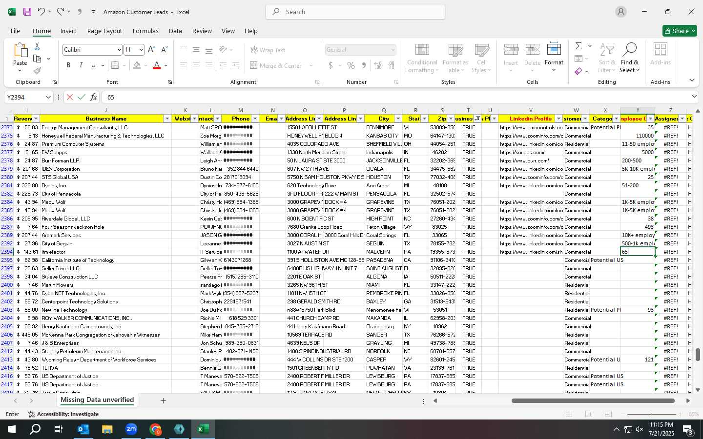Open Google Chrome from the taskbar
703x439 pixels.
pos(155,429)
